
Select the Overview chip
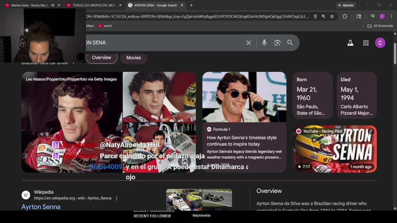click(x=101, y=58)
